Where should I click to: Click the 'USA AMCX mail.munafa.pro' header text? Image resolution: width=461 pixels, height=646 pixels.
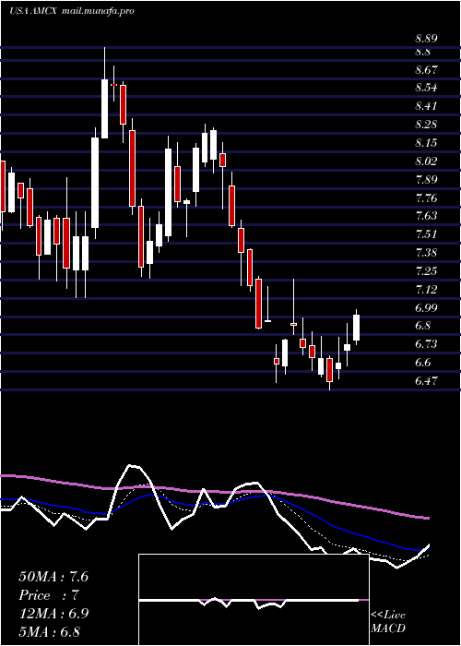(x=71, y=11)
